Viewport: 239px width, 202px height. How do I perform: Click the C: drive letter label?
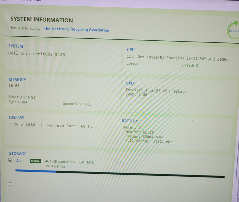point(19,160)
